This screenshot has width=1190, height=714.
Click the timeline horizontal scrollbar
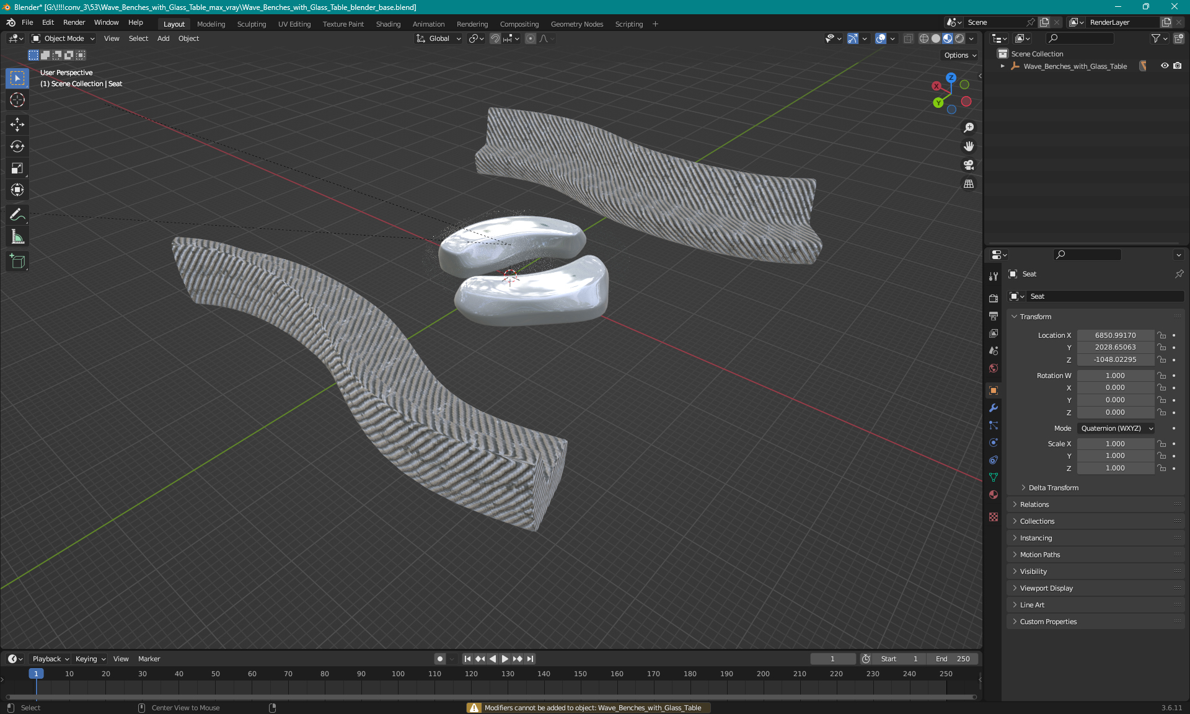pos(491,697)
